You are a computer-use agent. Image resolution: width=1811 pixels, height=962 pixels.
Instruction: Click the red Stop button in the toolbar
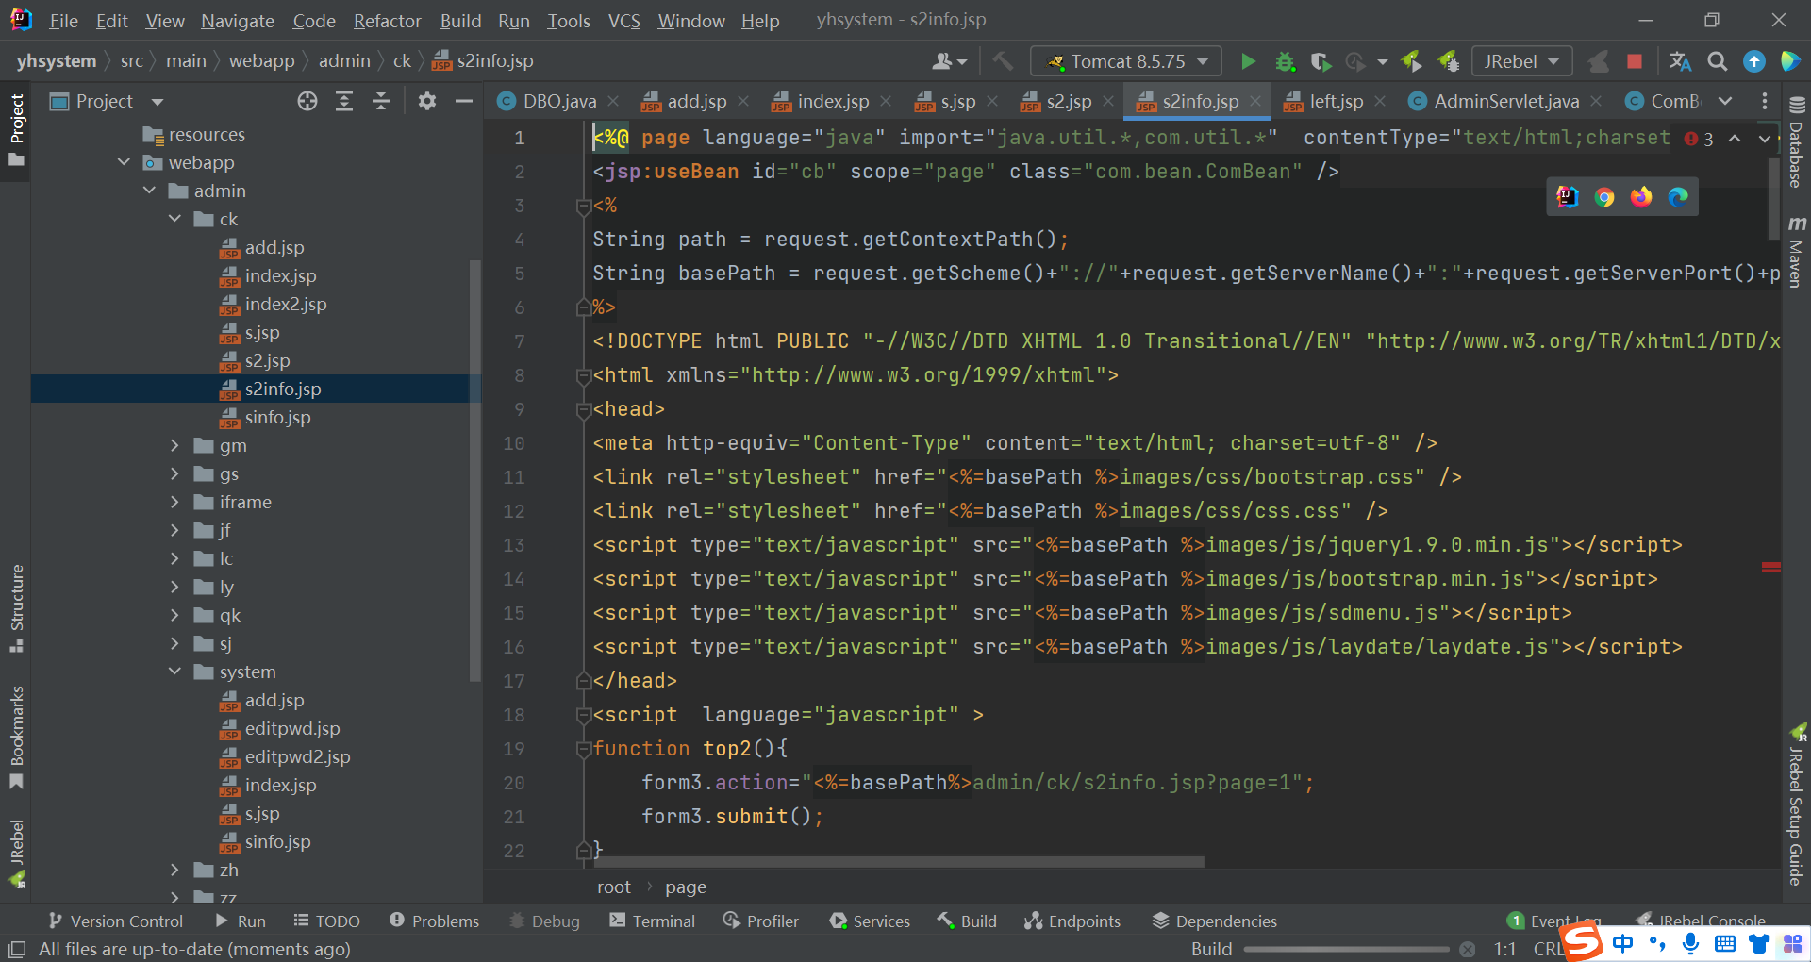point(1635,61)
